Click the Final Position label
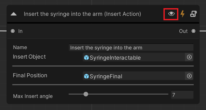The image size is (206, 110). (30, 75)
